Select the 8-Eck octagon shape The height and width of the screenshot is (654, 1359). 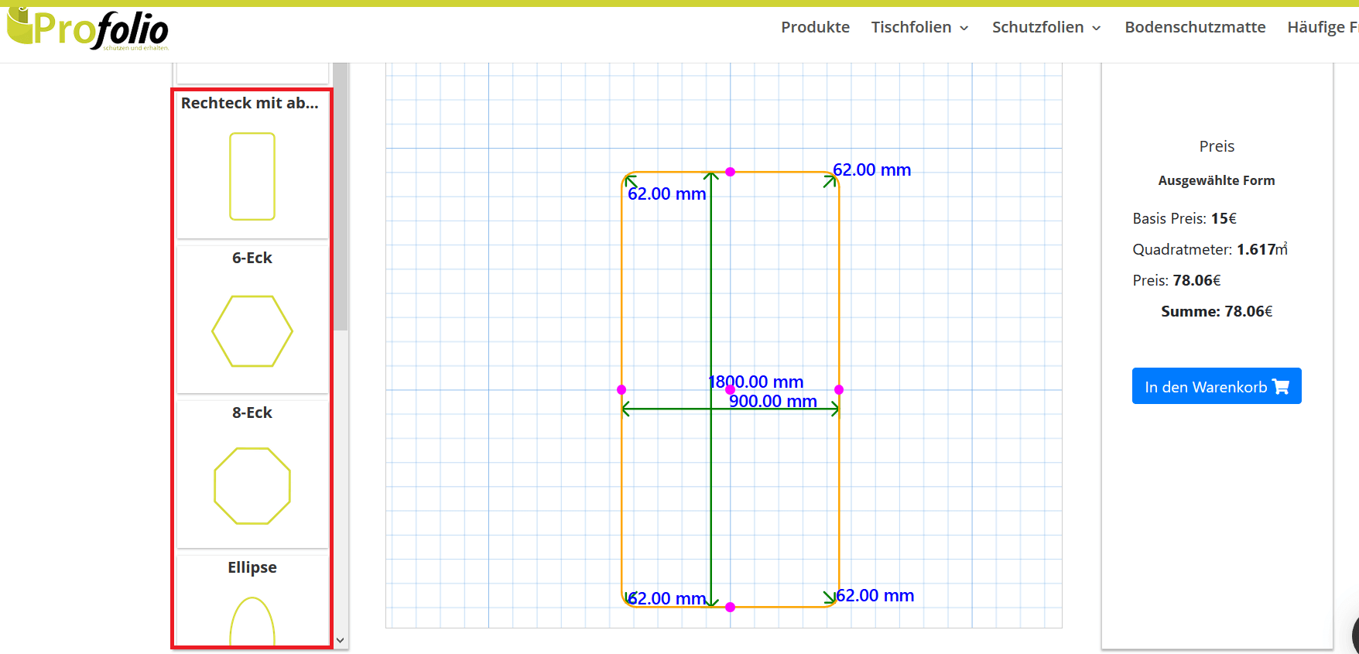tap(252, 474)
